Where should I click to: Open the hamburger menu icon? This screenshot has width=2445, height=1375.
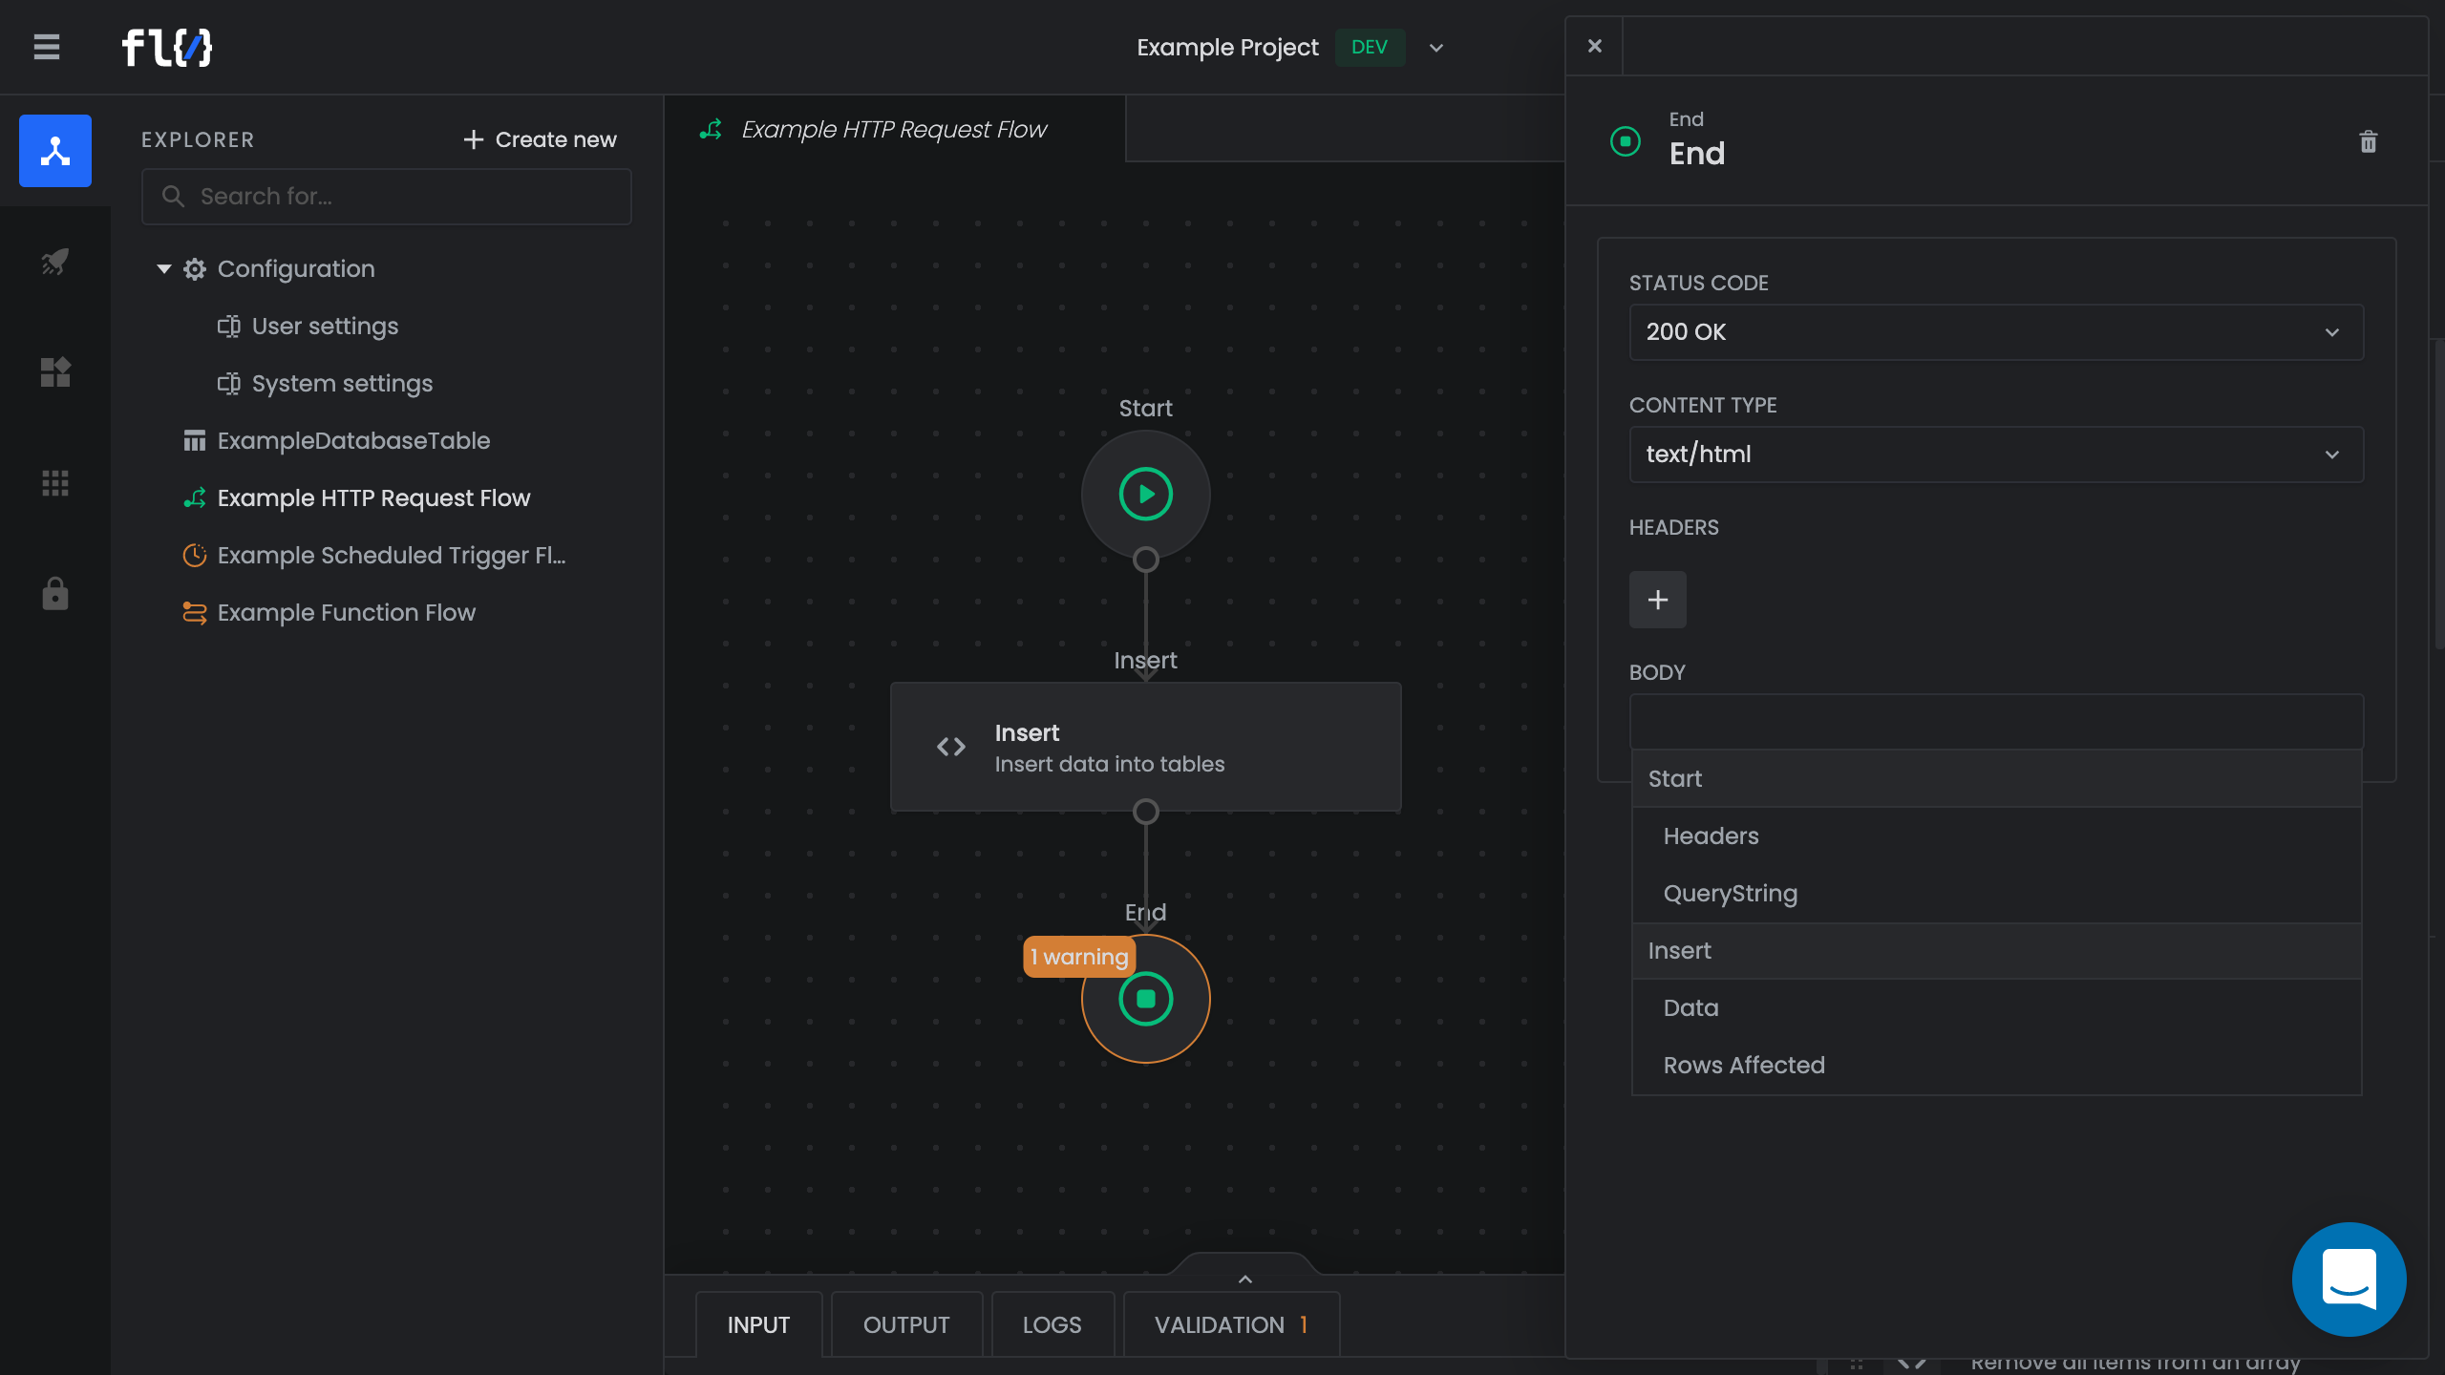47,47
